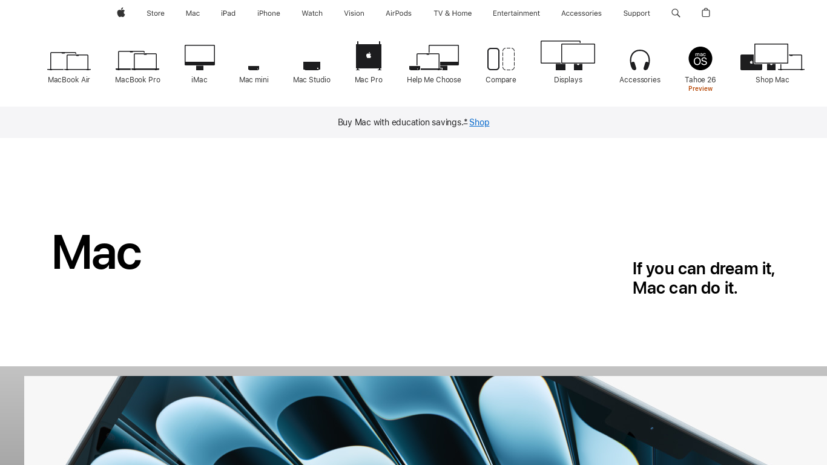The width and height of the screenshot is (827, 465).
Task: Open the Help Me Choose devices icon
Action: coord(434,58)
